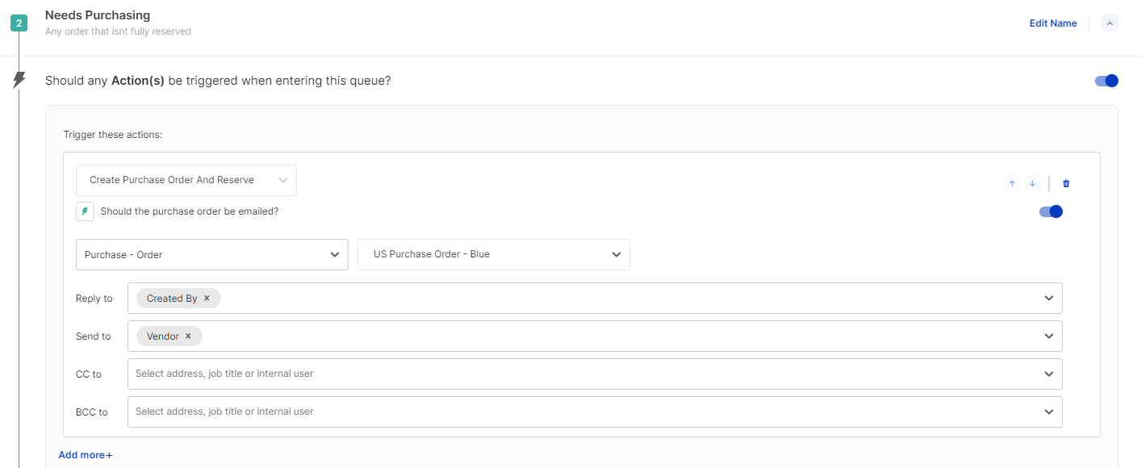
Task: Collapse the Needs Purchasing section
Action: [1110, 23]
